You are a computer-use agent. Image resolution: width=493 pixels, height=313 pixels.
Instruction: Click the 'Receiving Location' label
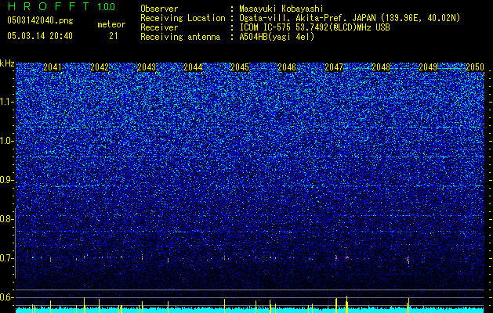[183, 18]
